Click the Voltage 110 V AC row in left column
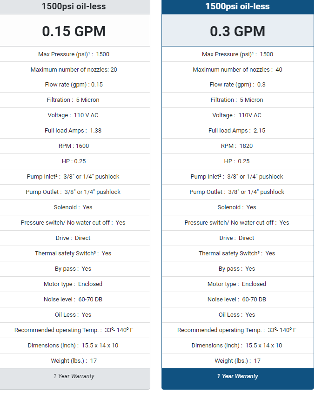315x393 pixels. tap(74, 115)
